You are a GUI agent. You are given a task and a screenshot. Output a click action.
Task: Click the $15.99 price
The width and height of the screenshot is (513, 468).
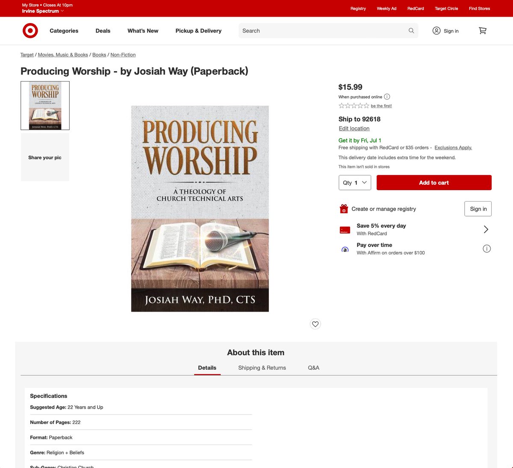click(x=350, y=87)
